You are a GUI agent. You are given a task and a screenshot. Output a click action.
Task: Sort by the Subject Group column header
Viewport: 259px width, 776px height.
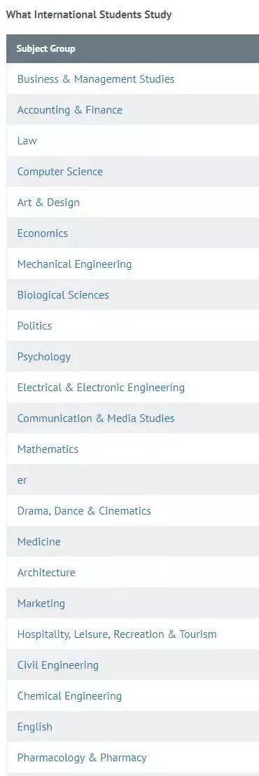(x=45, y=48)
